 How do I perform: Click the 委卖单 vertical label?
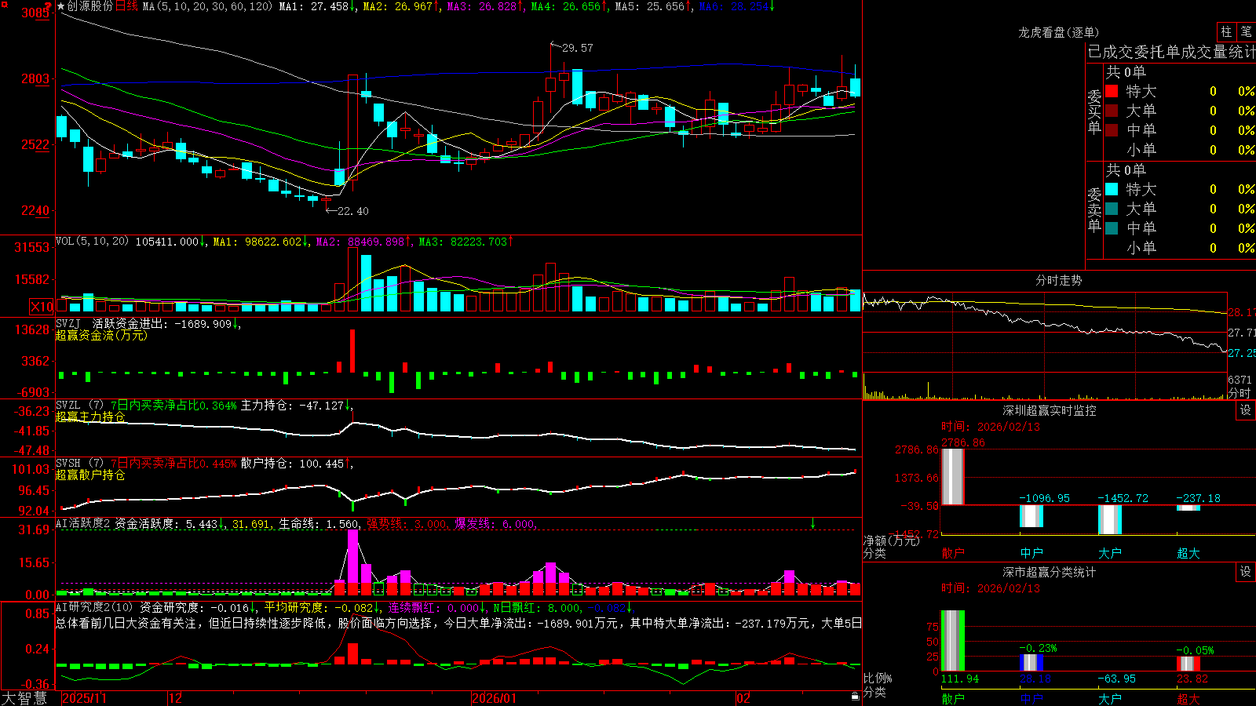coord(1094,209)
